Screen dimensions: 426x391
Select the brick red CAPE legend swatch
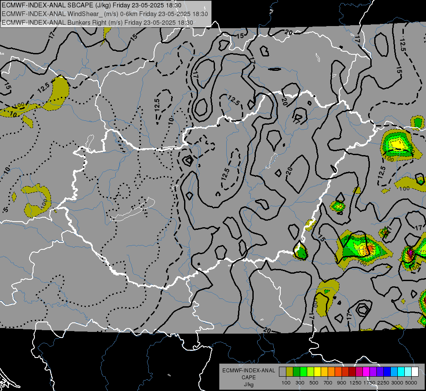coord(345,372)
